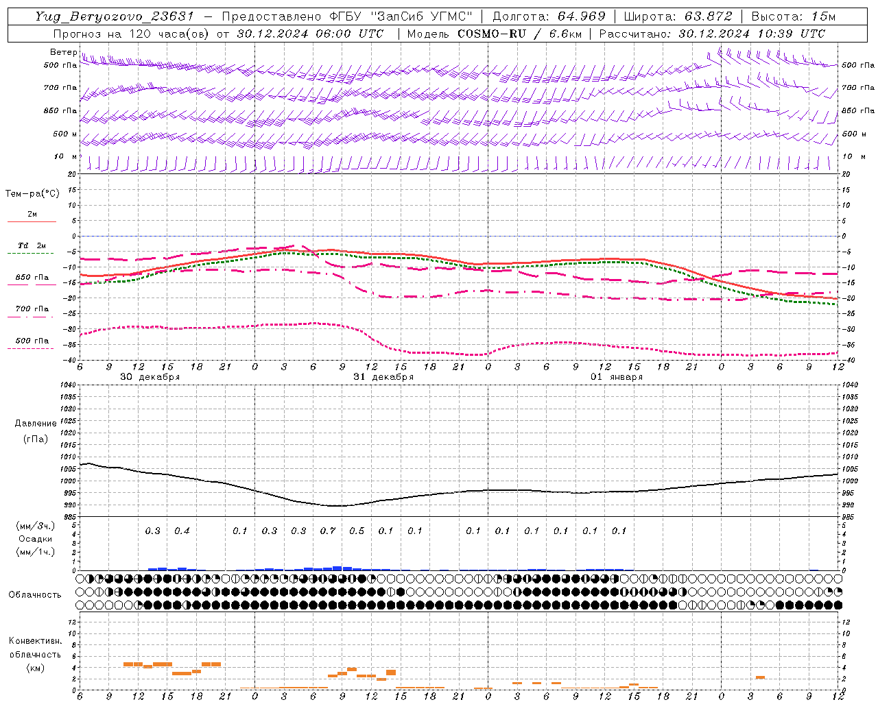Select computed time 30.12.2024 10:39 UTC
The height and width of the screenshot is (702, 878).
pyautogui.click(x=752, y=34)
